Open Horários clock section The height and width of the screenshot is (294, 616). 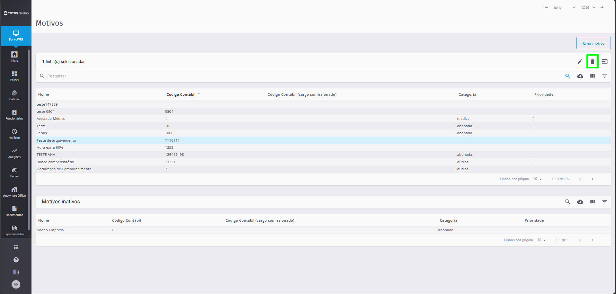point(14,134)
